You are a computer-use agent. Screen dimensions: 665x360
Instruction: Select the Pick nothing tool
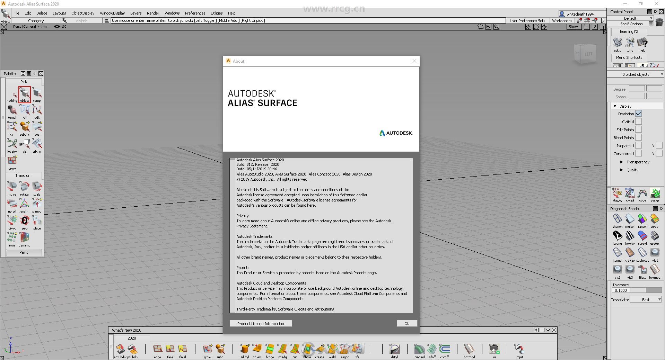pos(12,95)
